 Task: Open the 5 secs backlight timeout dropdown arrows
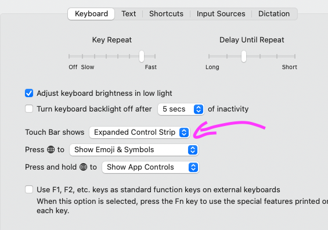click(x=199, y=109)
